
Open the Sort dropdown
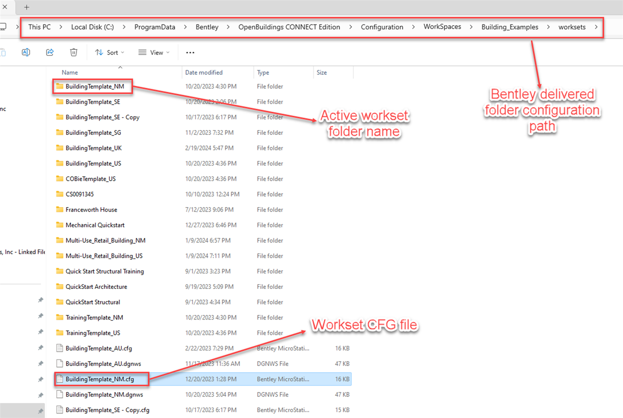(x=110, y=53)
